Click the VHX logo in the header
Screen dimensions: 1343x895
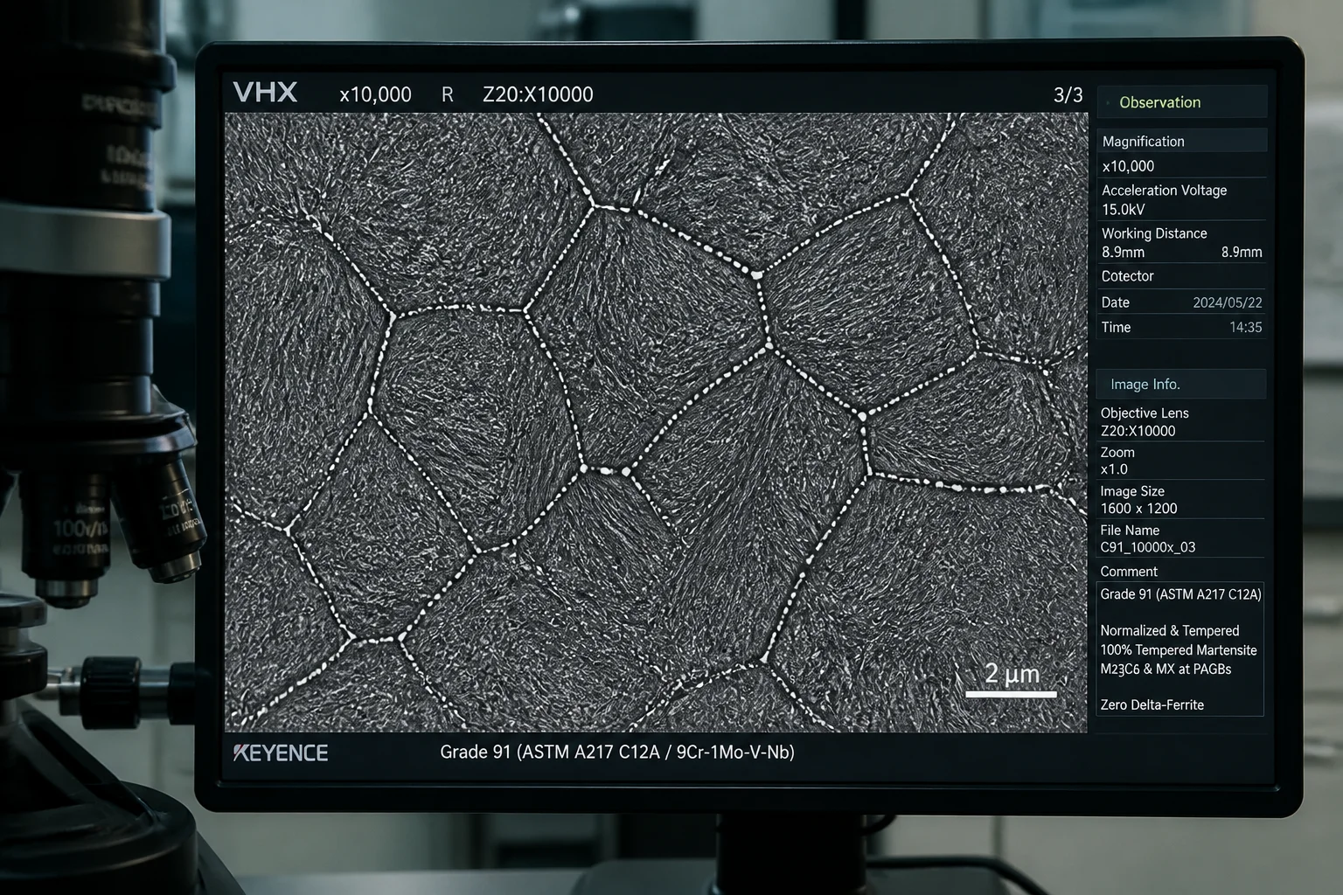coord(265,93)
